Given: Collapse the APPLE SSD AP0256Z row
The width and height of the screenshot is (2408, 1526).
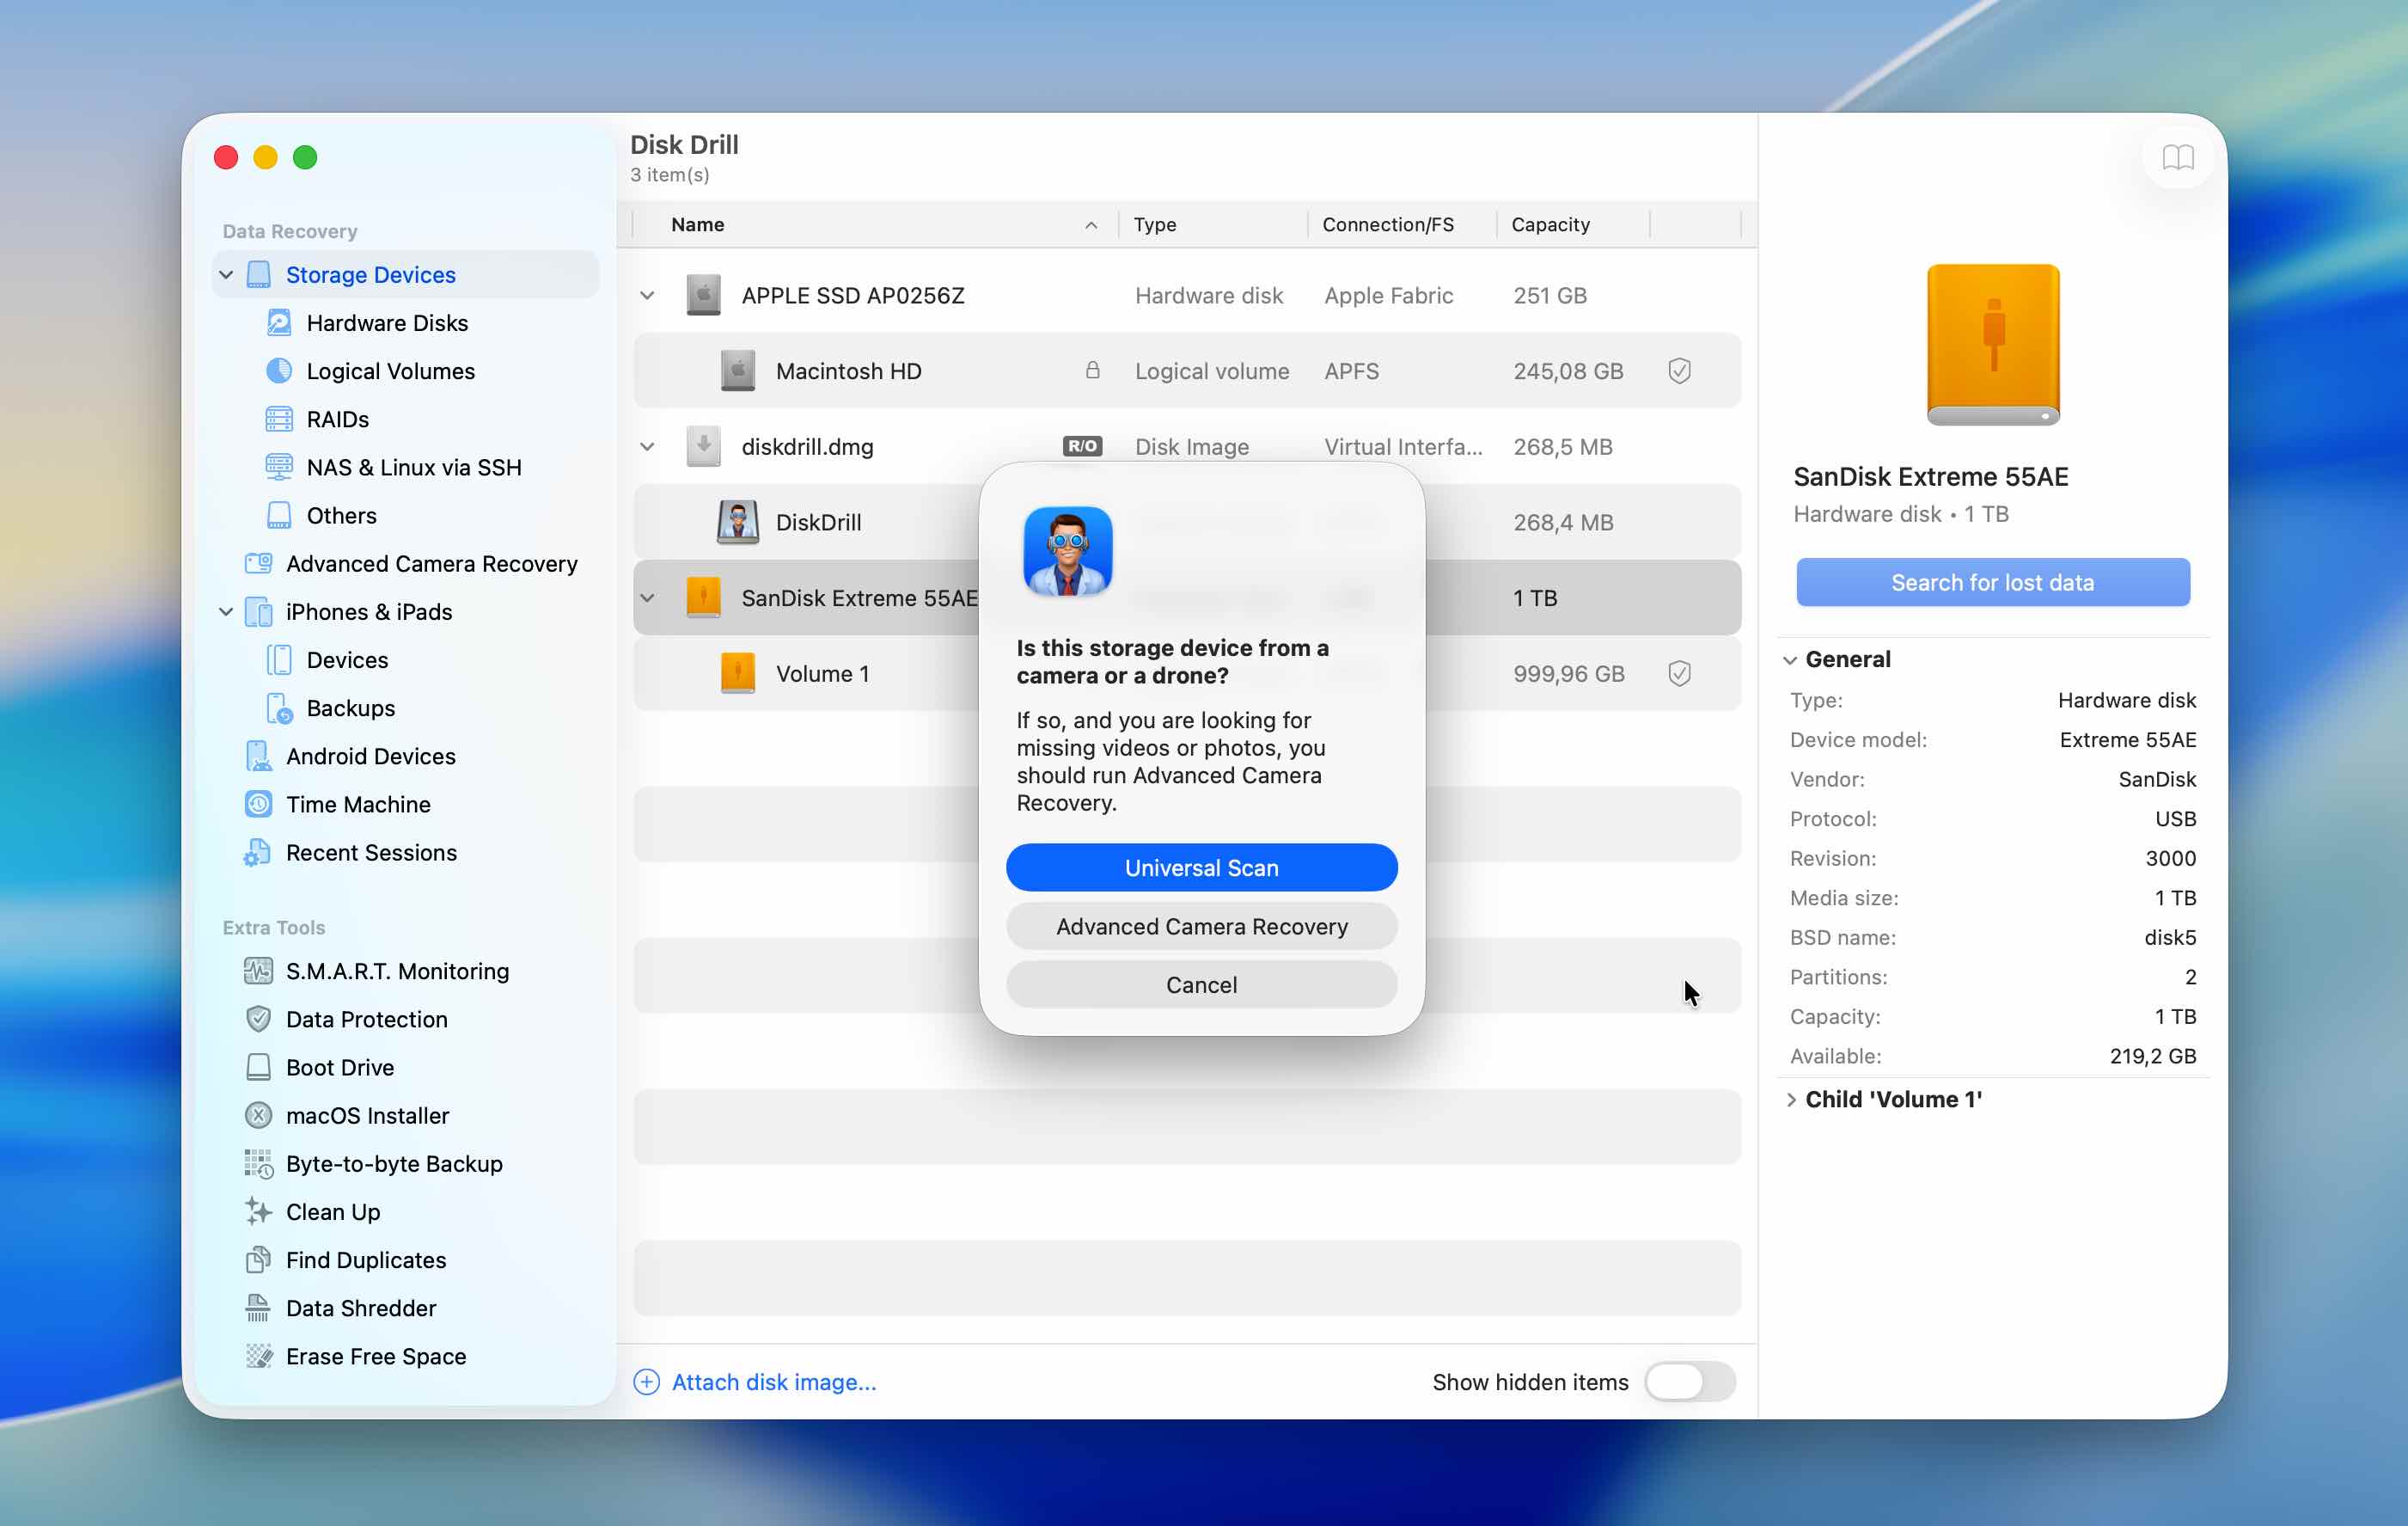Looking at the screenshot, I should (x=648, y=297).
